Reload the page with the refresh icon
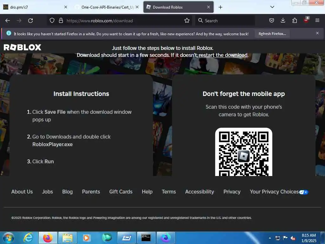 (30, 21)
